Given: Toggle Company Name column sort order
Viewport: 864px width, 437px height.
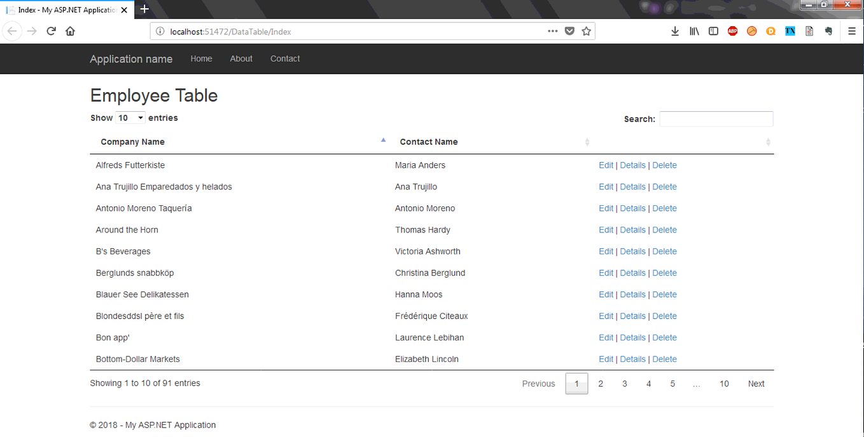Looking at the screenshot, I should (x=132, y=142).
